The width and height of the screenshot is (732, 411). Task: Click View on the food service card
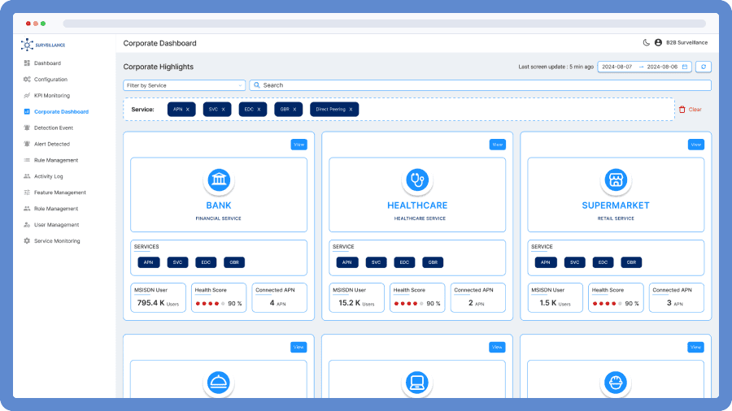(298, 347)
